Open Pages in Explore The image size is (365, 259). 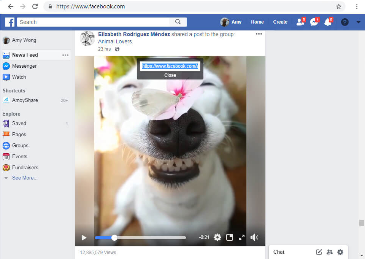coord(14,134)
